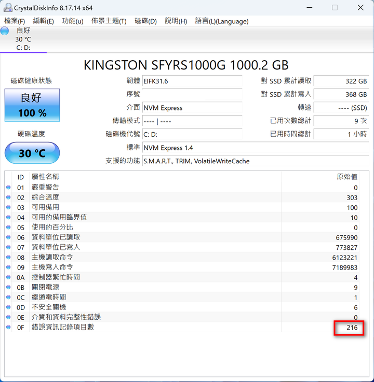
Task: Click the 韌體 field showing EIFK31.6
Action: point(192,81)
